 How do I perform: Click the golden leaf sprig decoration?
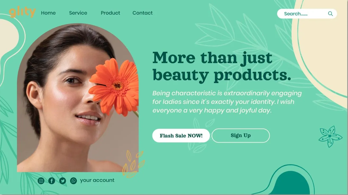click(x=133, y=164)
